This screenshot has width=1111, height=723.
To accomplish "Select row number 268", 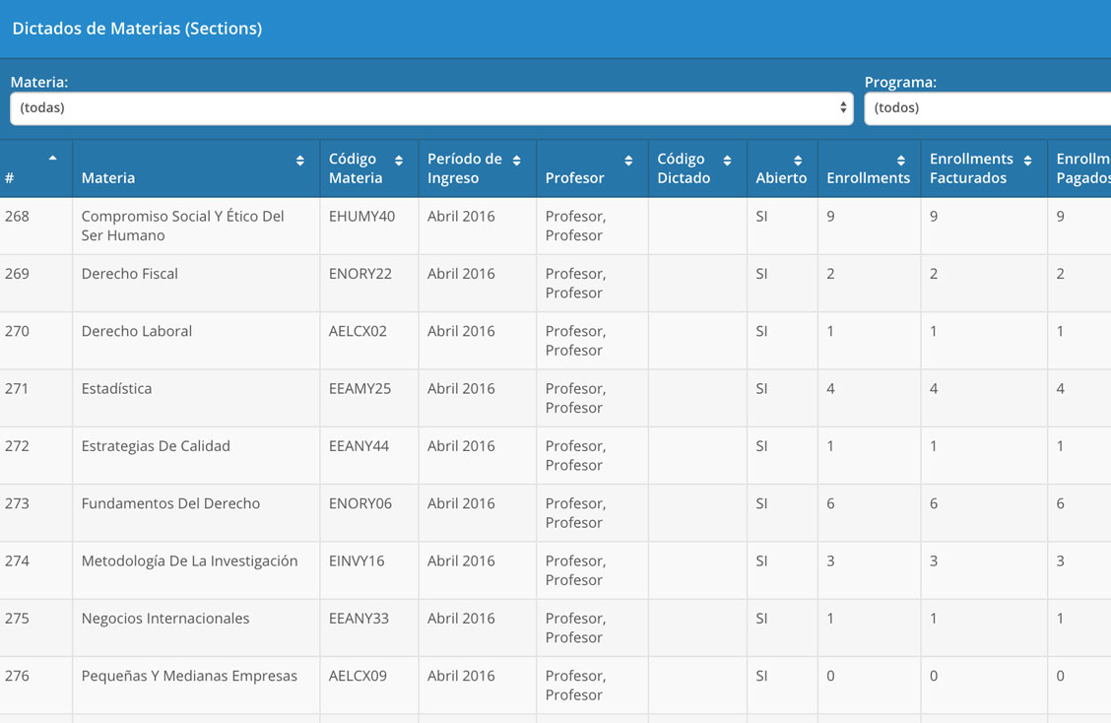I will [17, 216].
